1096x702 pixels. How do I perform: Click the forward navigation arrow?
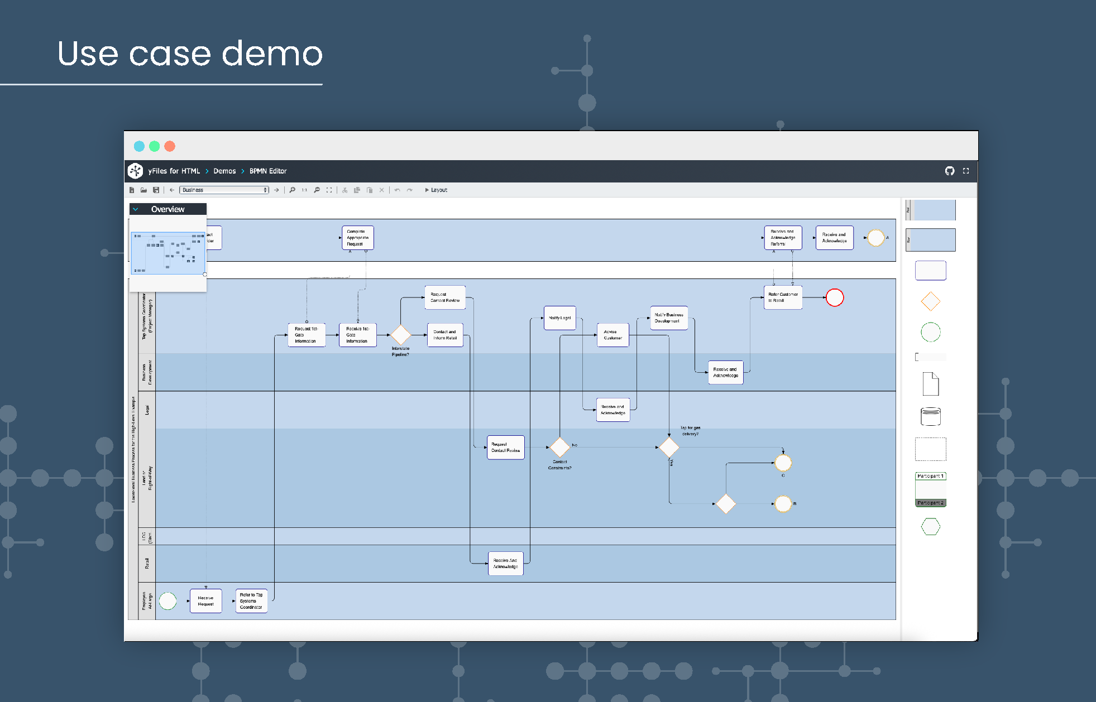(276, 190)
